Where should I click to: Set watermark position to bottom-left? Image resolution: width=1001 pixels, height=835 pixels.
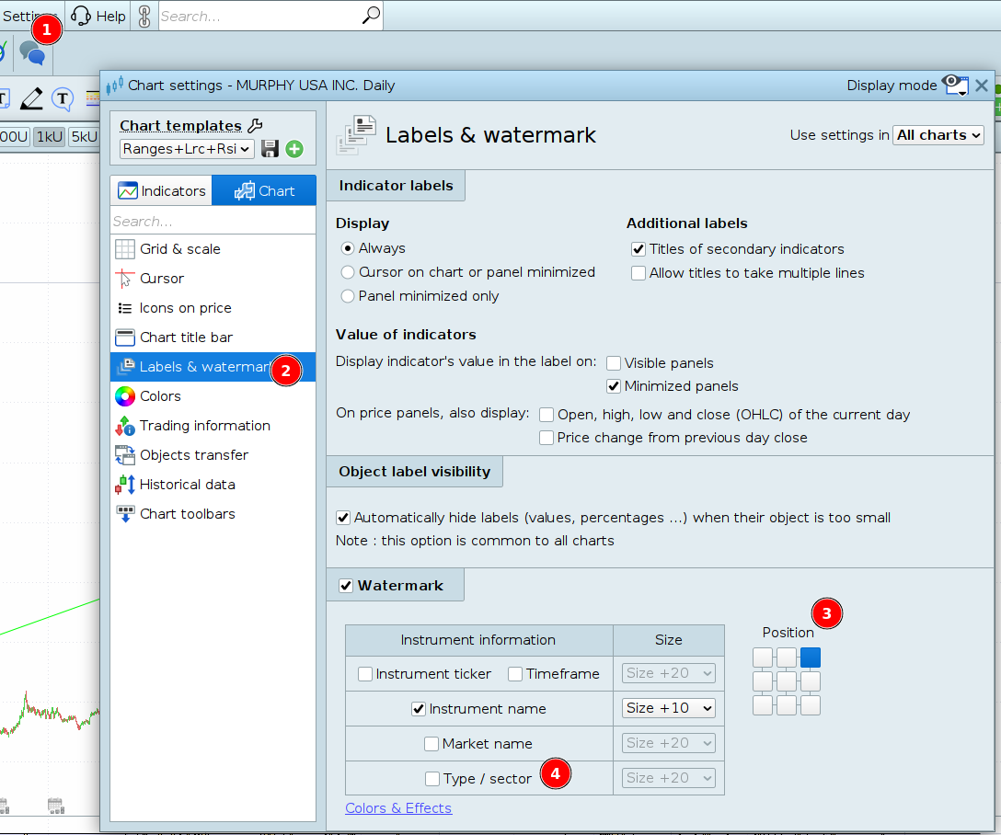763,705
